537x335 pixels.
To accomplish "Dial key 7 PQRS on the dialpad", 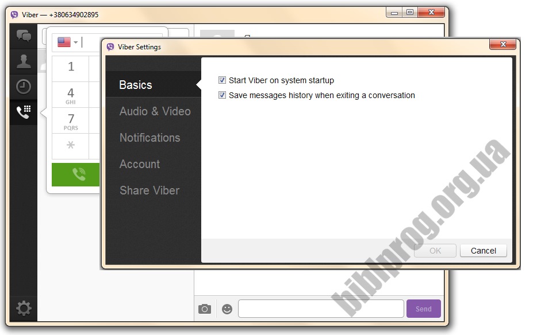I will 71,121.
